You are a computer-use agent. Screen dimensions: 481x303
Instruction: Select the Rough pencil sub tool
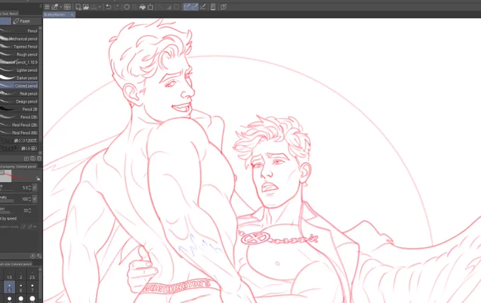(18, 54)
